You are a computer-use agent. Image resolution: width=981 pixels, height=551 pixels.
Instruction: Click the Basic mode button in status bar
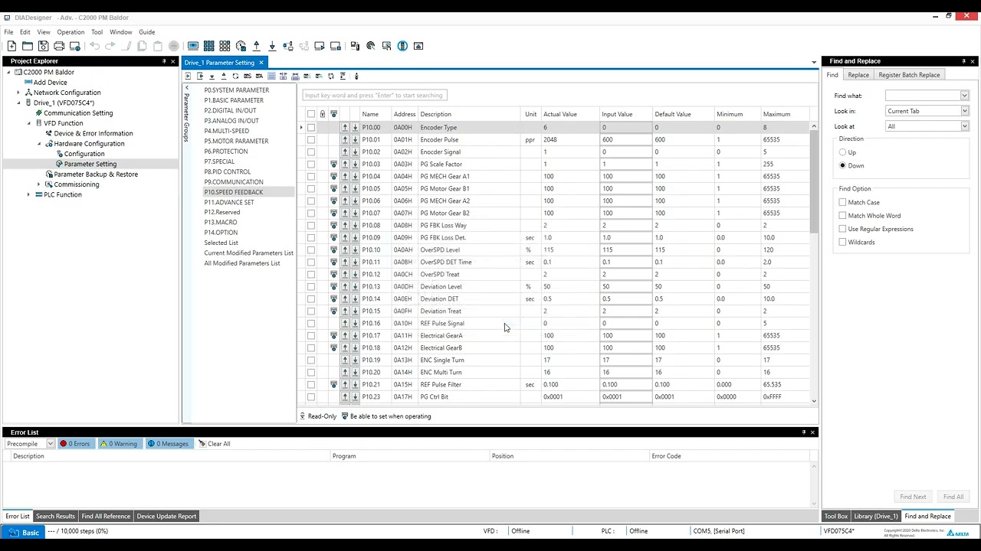[x=24, y=532]
